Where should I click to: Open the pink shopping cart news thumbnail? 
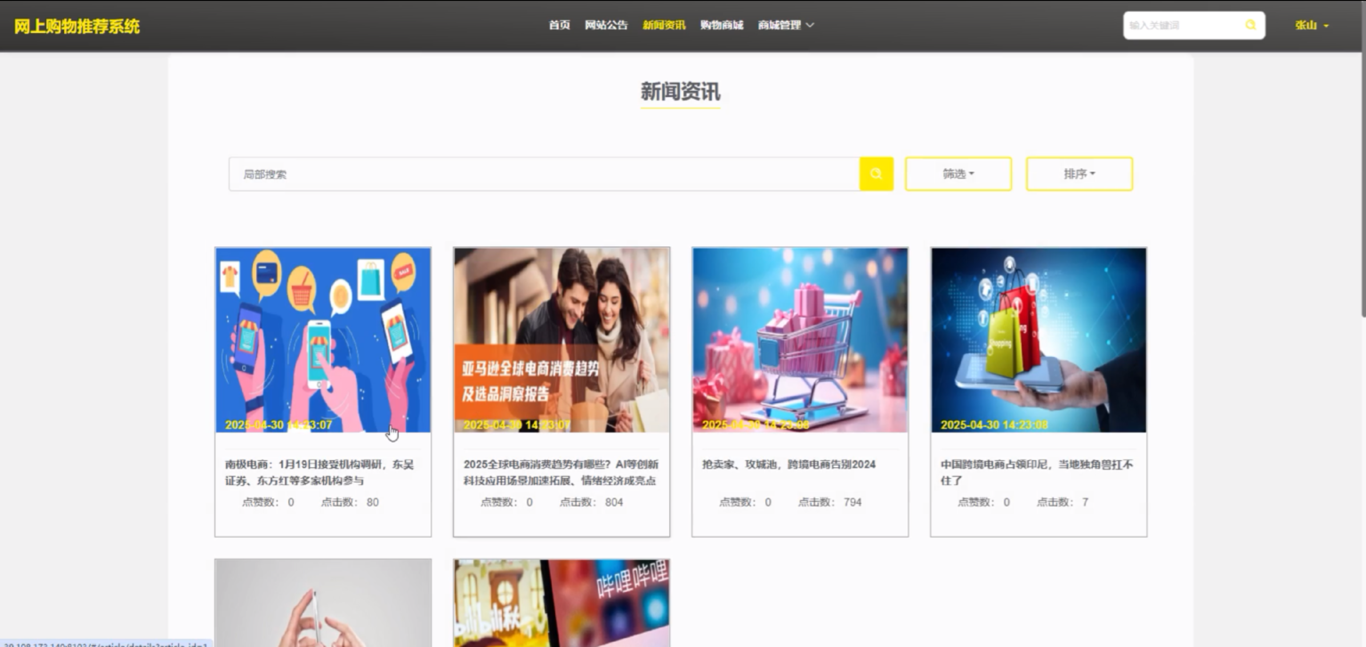pyautogui.click(x=800, y=340)
